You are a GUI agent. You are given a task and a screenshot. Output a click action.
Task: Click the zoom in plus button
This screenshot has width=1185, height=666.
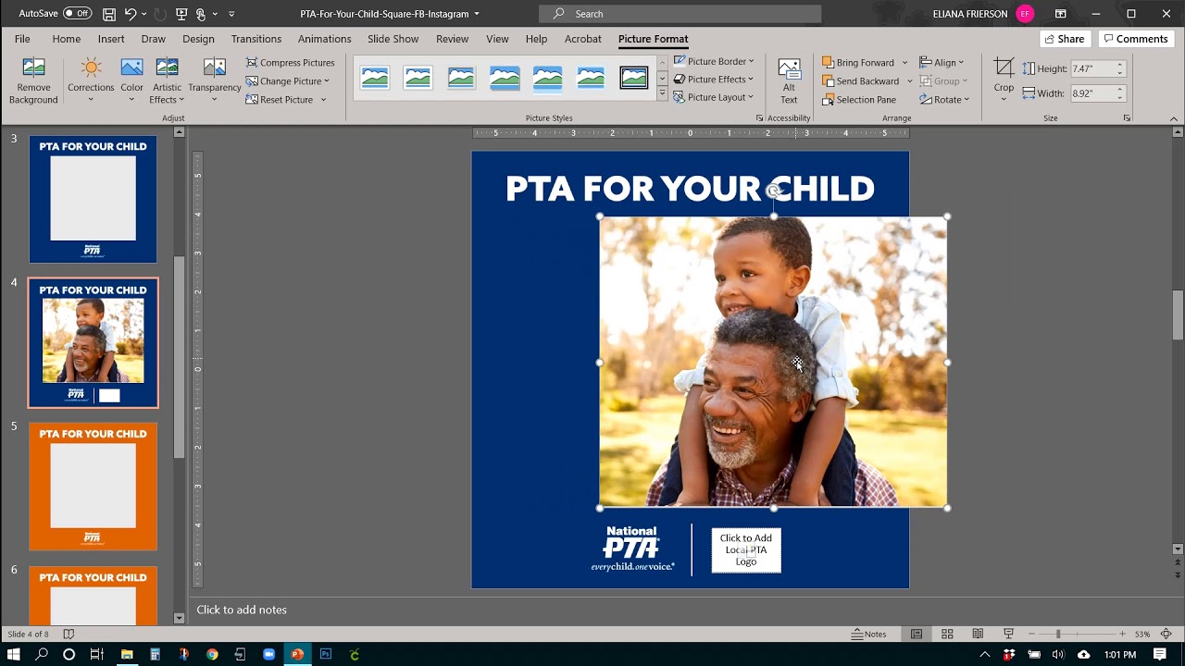pos(1122,634)
